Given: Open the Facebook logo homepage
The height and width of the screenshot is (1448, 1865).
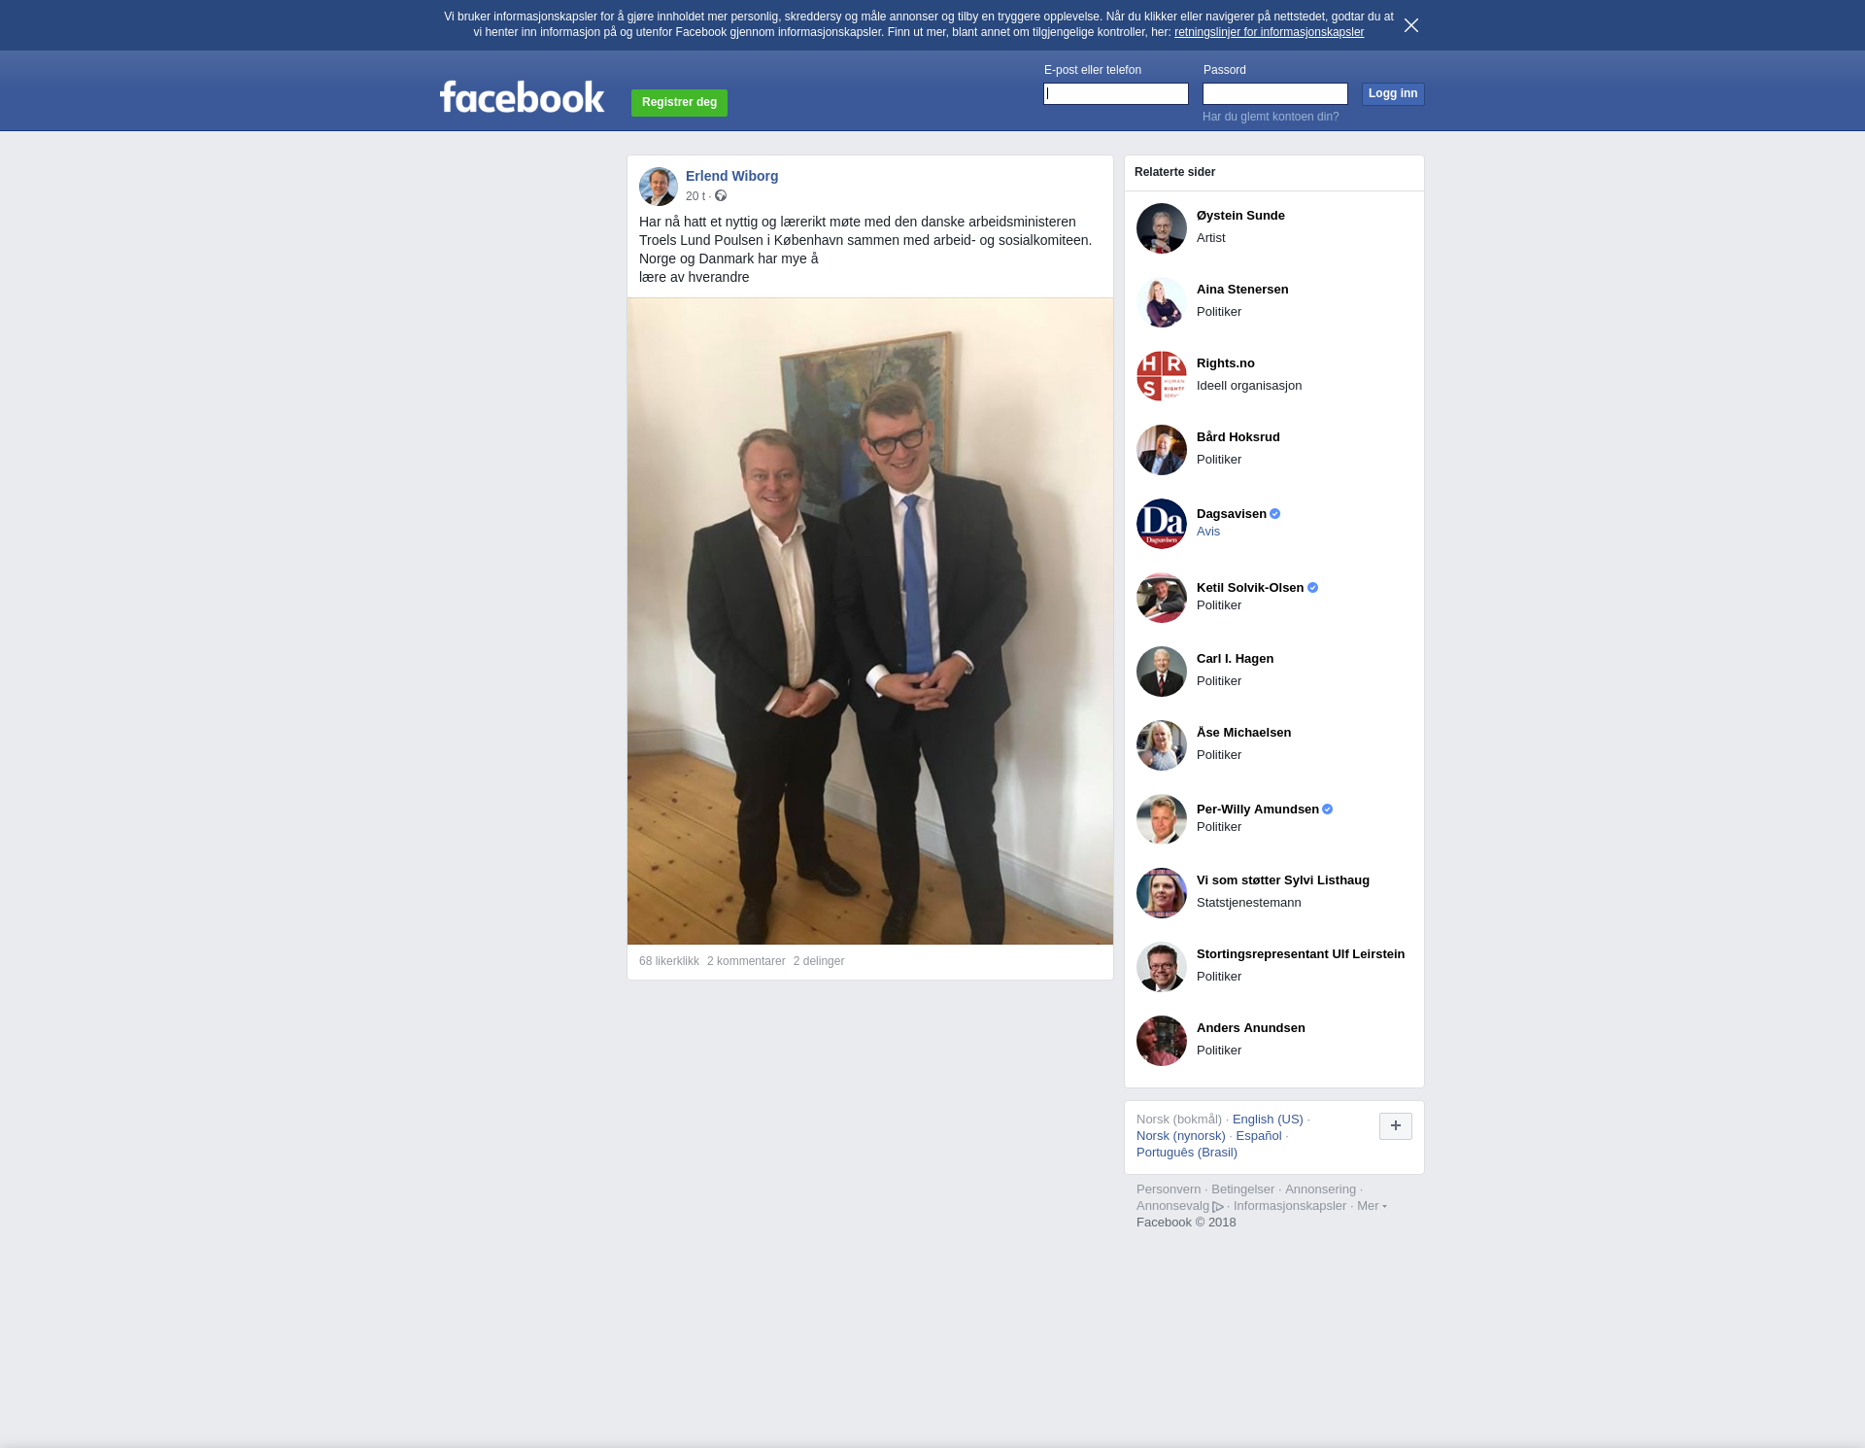Looking at the screenshot, I should (522, 96).
